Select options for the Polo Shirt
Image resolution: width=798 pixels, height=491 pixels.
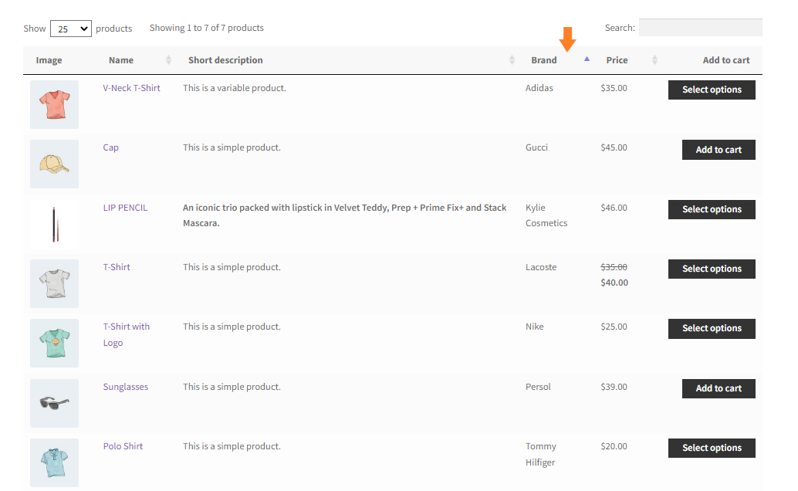(x=712, y=449)
